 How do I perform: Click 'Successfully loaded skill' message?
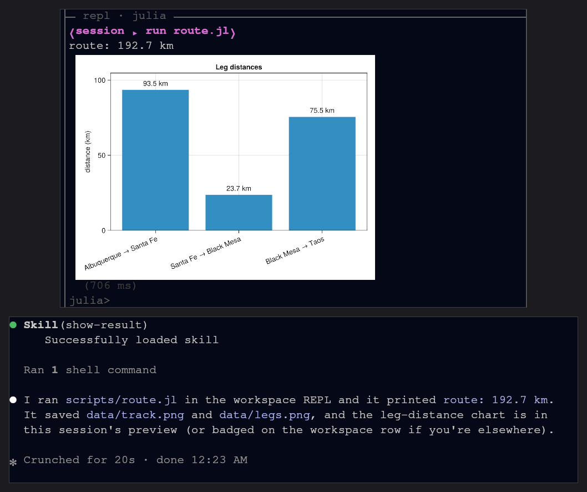(131, 340)
